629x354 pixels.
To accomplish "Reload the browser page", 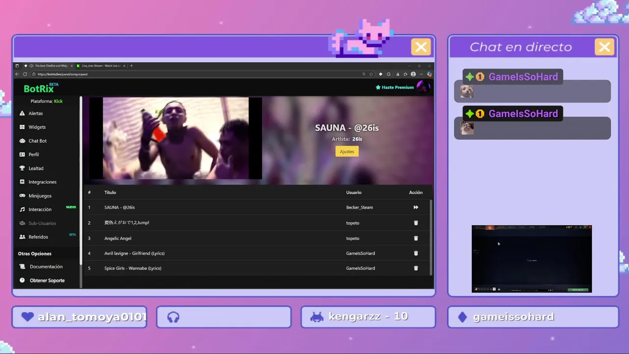I will pos(25,74).
